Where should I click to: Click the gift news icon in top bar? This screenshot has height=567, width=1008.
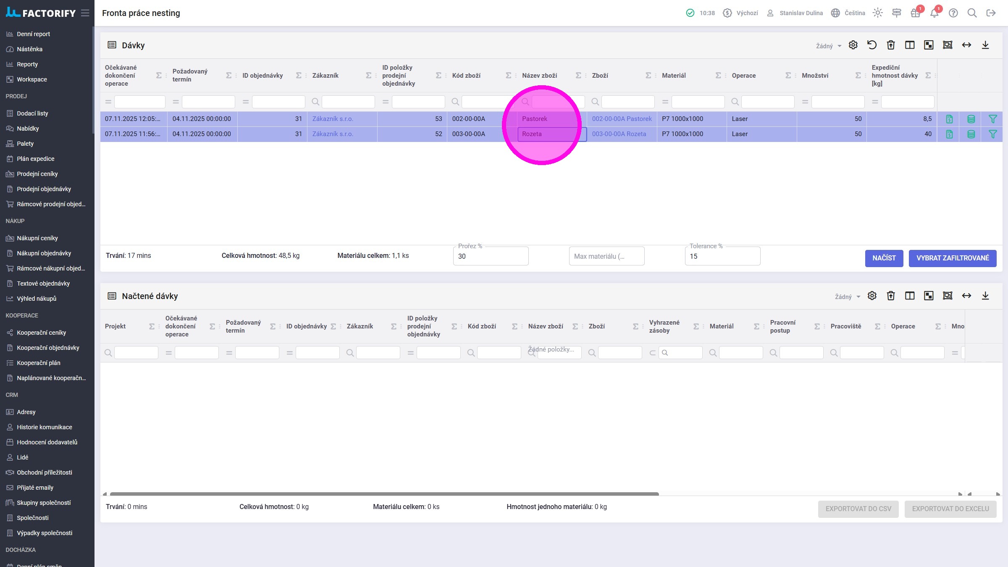click(915, 13)
